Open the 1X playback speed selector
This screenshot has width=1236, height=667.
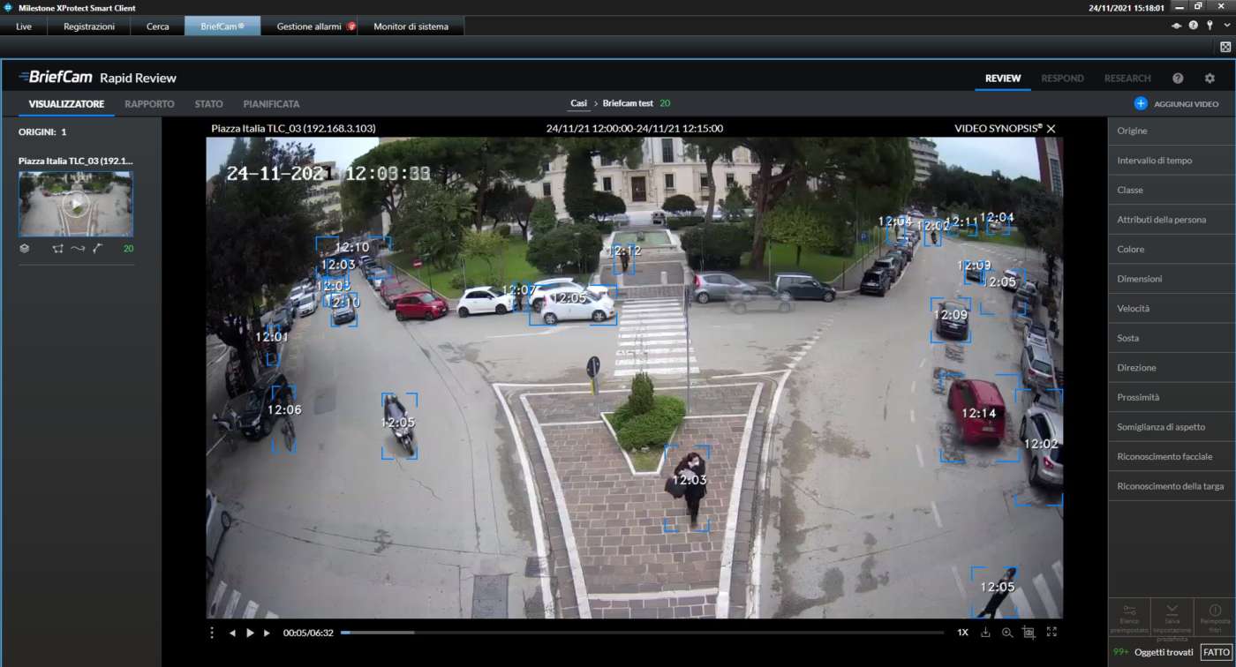click(962, 633)
